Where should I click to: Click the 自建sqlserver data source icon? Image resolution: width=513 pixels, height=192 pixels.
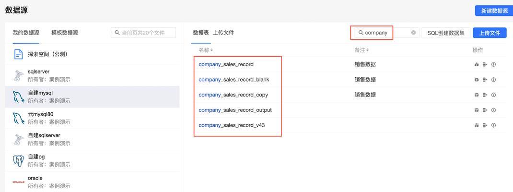coord(18,139)
